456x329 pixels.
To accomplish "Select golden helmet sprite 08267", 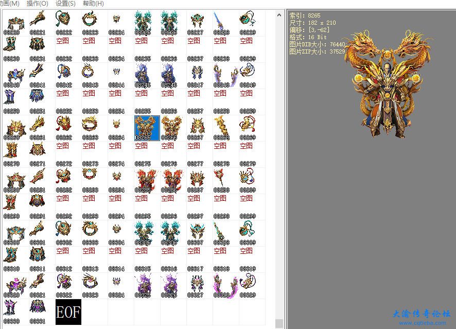I will 199,128.
